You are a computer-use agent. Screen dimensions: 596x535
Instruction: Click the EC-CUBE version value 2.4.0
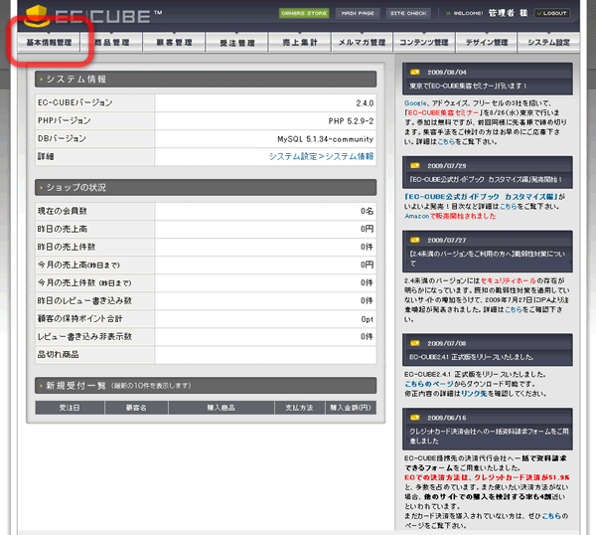coord(365,103)
